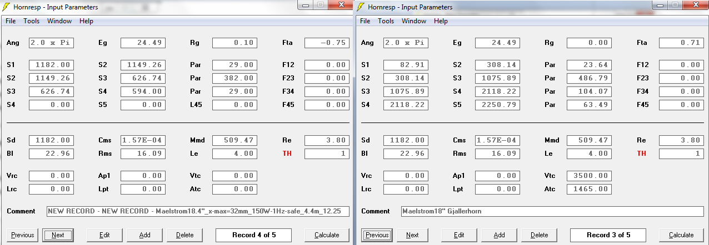Click Previous button in Record 4 window

pyautogui.click(x=23, y=235)
